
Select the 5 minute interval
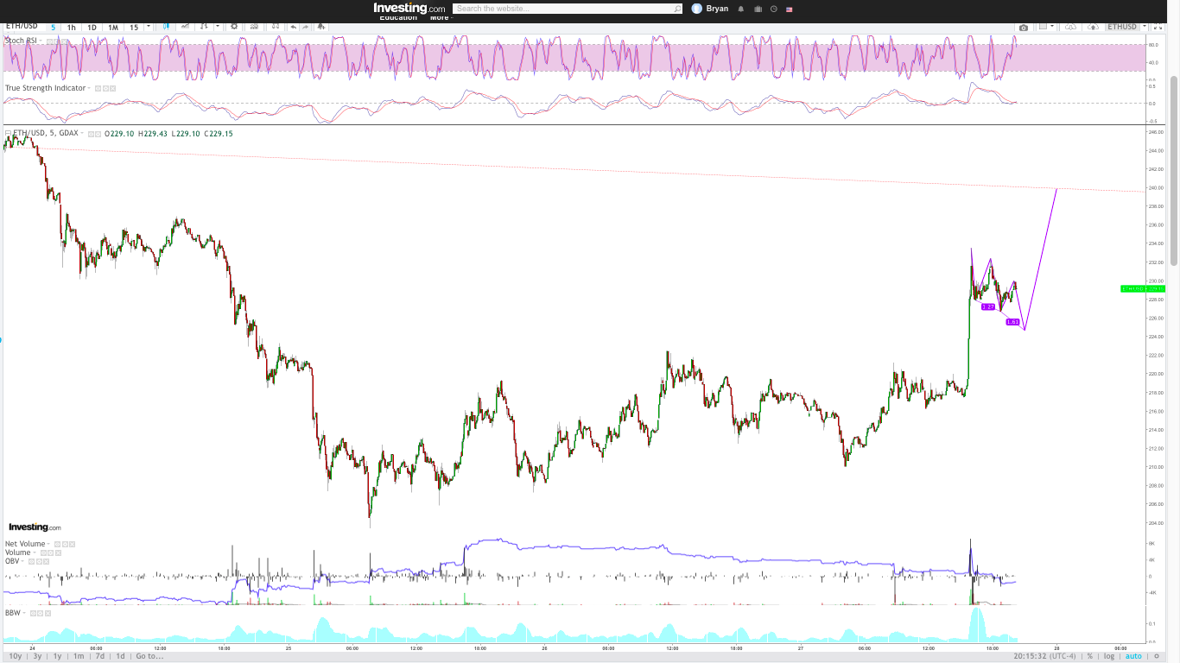coord(53,27)
